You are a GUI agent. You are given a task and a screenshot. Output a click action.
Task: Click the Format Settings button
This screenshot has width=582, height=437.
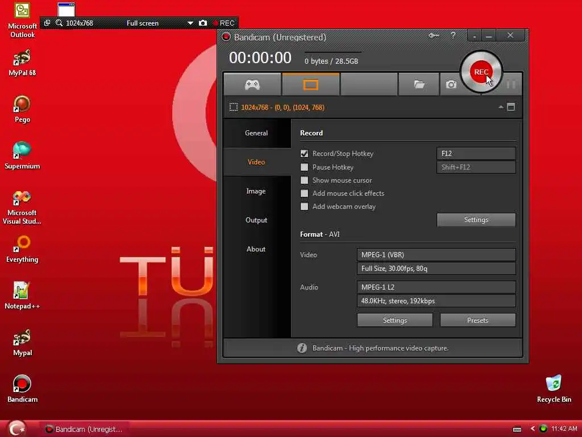pos(395,320)
